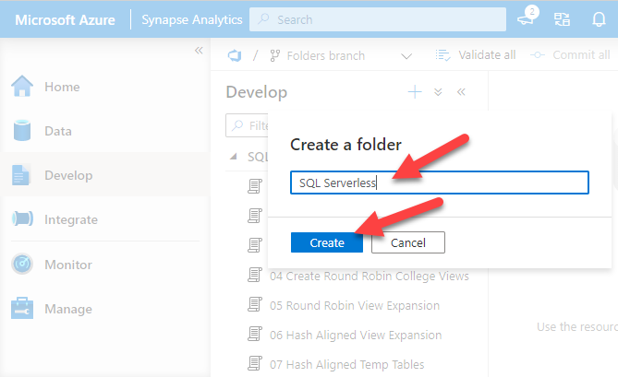
Task: Collapse the Develop panel with double chevron
Action: click(x=461, y=92)
